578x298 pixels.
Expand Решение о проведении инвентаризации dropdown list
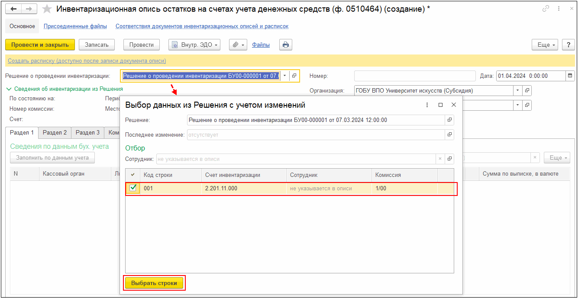point(284,76)
